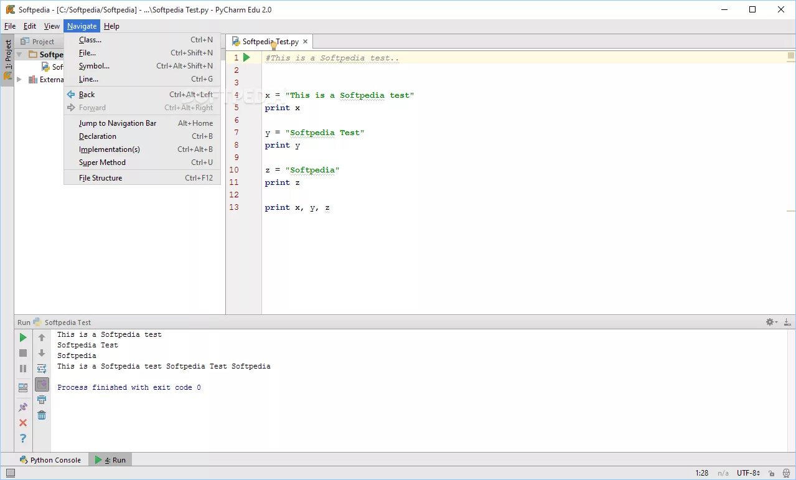This screenshot has width=796, height=480.
Task: Click the error stripe indicator atop editor
Action: (x=791, y=55)
